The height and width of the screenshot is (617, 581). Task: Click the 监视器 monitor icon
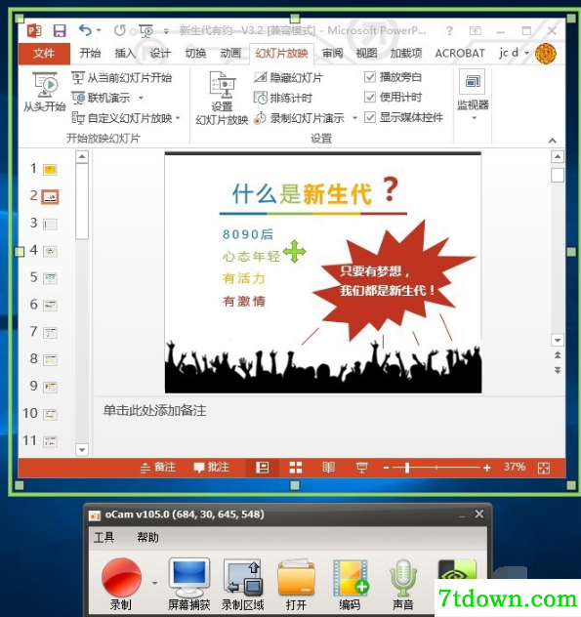click(x=472, y=81)
